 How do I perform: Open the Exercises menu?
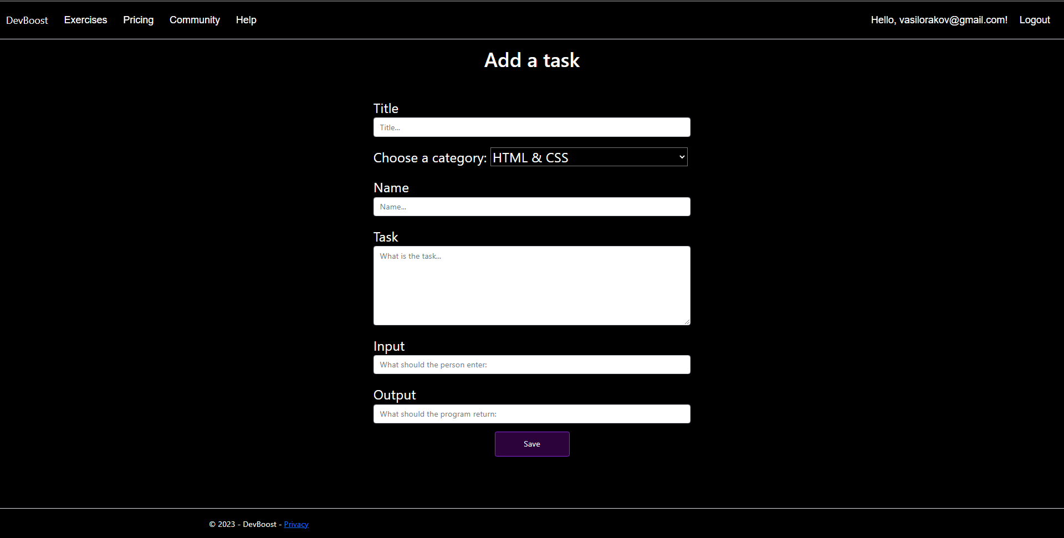pyautogui.click(x=85, y=20)
